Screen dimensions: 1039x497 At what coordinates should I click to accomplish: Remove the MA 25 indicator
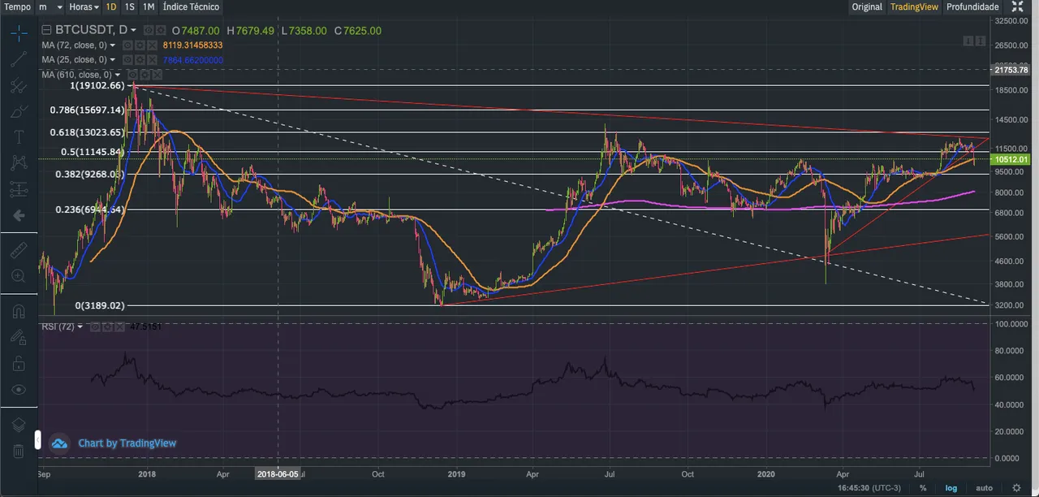pos(151,60)
